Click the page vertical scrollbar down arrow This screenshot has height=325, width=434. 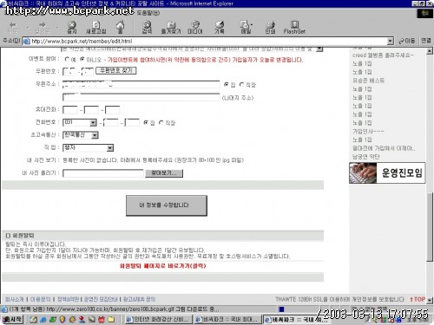430,300
